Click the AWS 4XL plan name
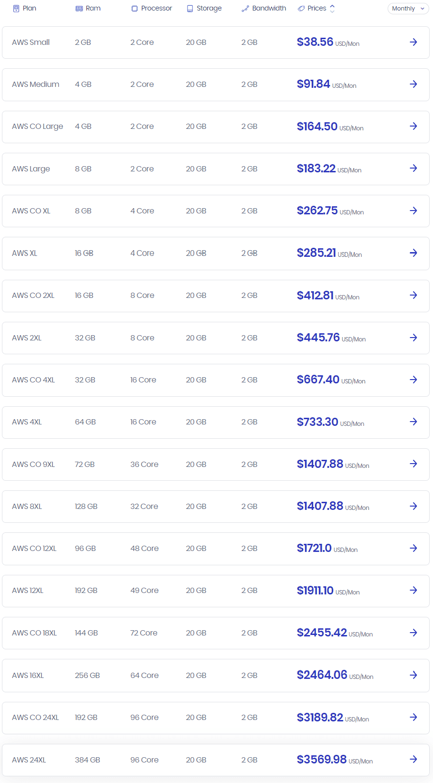The height and width of the screenshot is (783, 433). tap(27, 422)
